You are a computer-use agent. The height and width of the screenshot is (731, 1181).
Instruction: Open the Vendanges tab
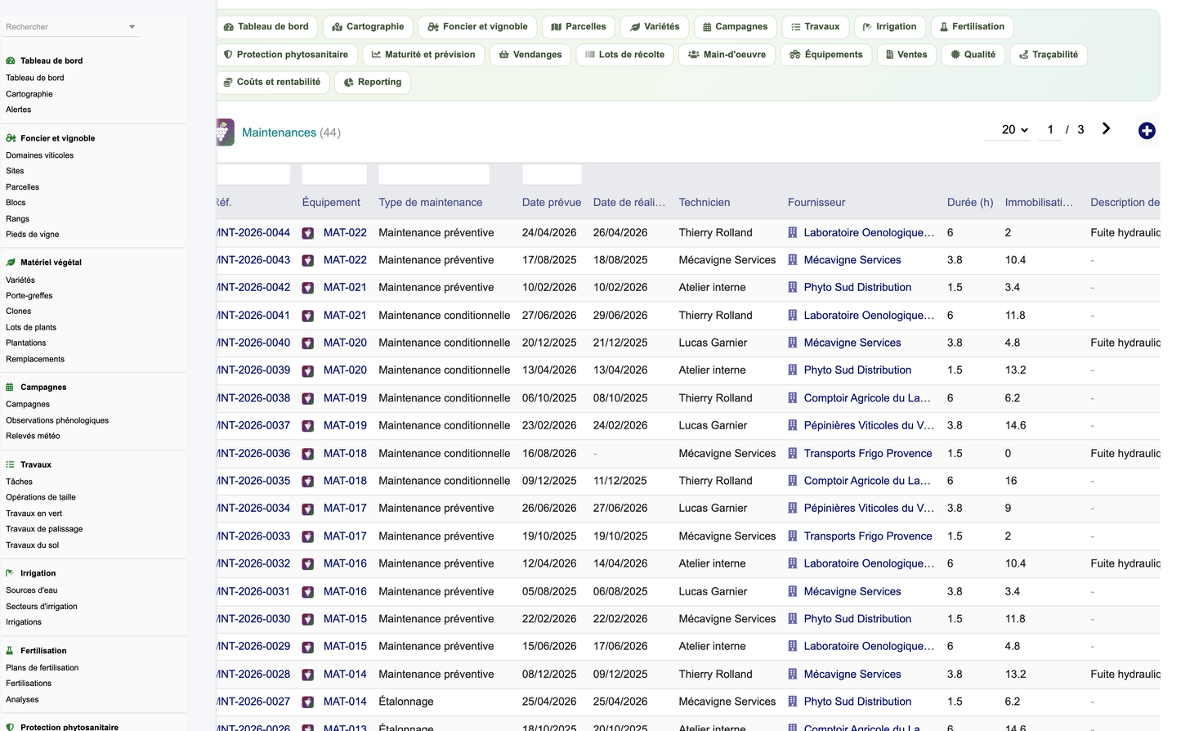(530, 55)
